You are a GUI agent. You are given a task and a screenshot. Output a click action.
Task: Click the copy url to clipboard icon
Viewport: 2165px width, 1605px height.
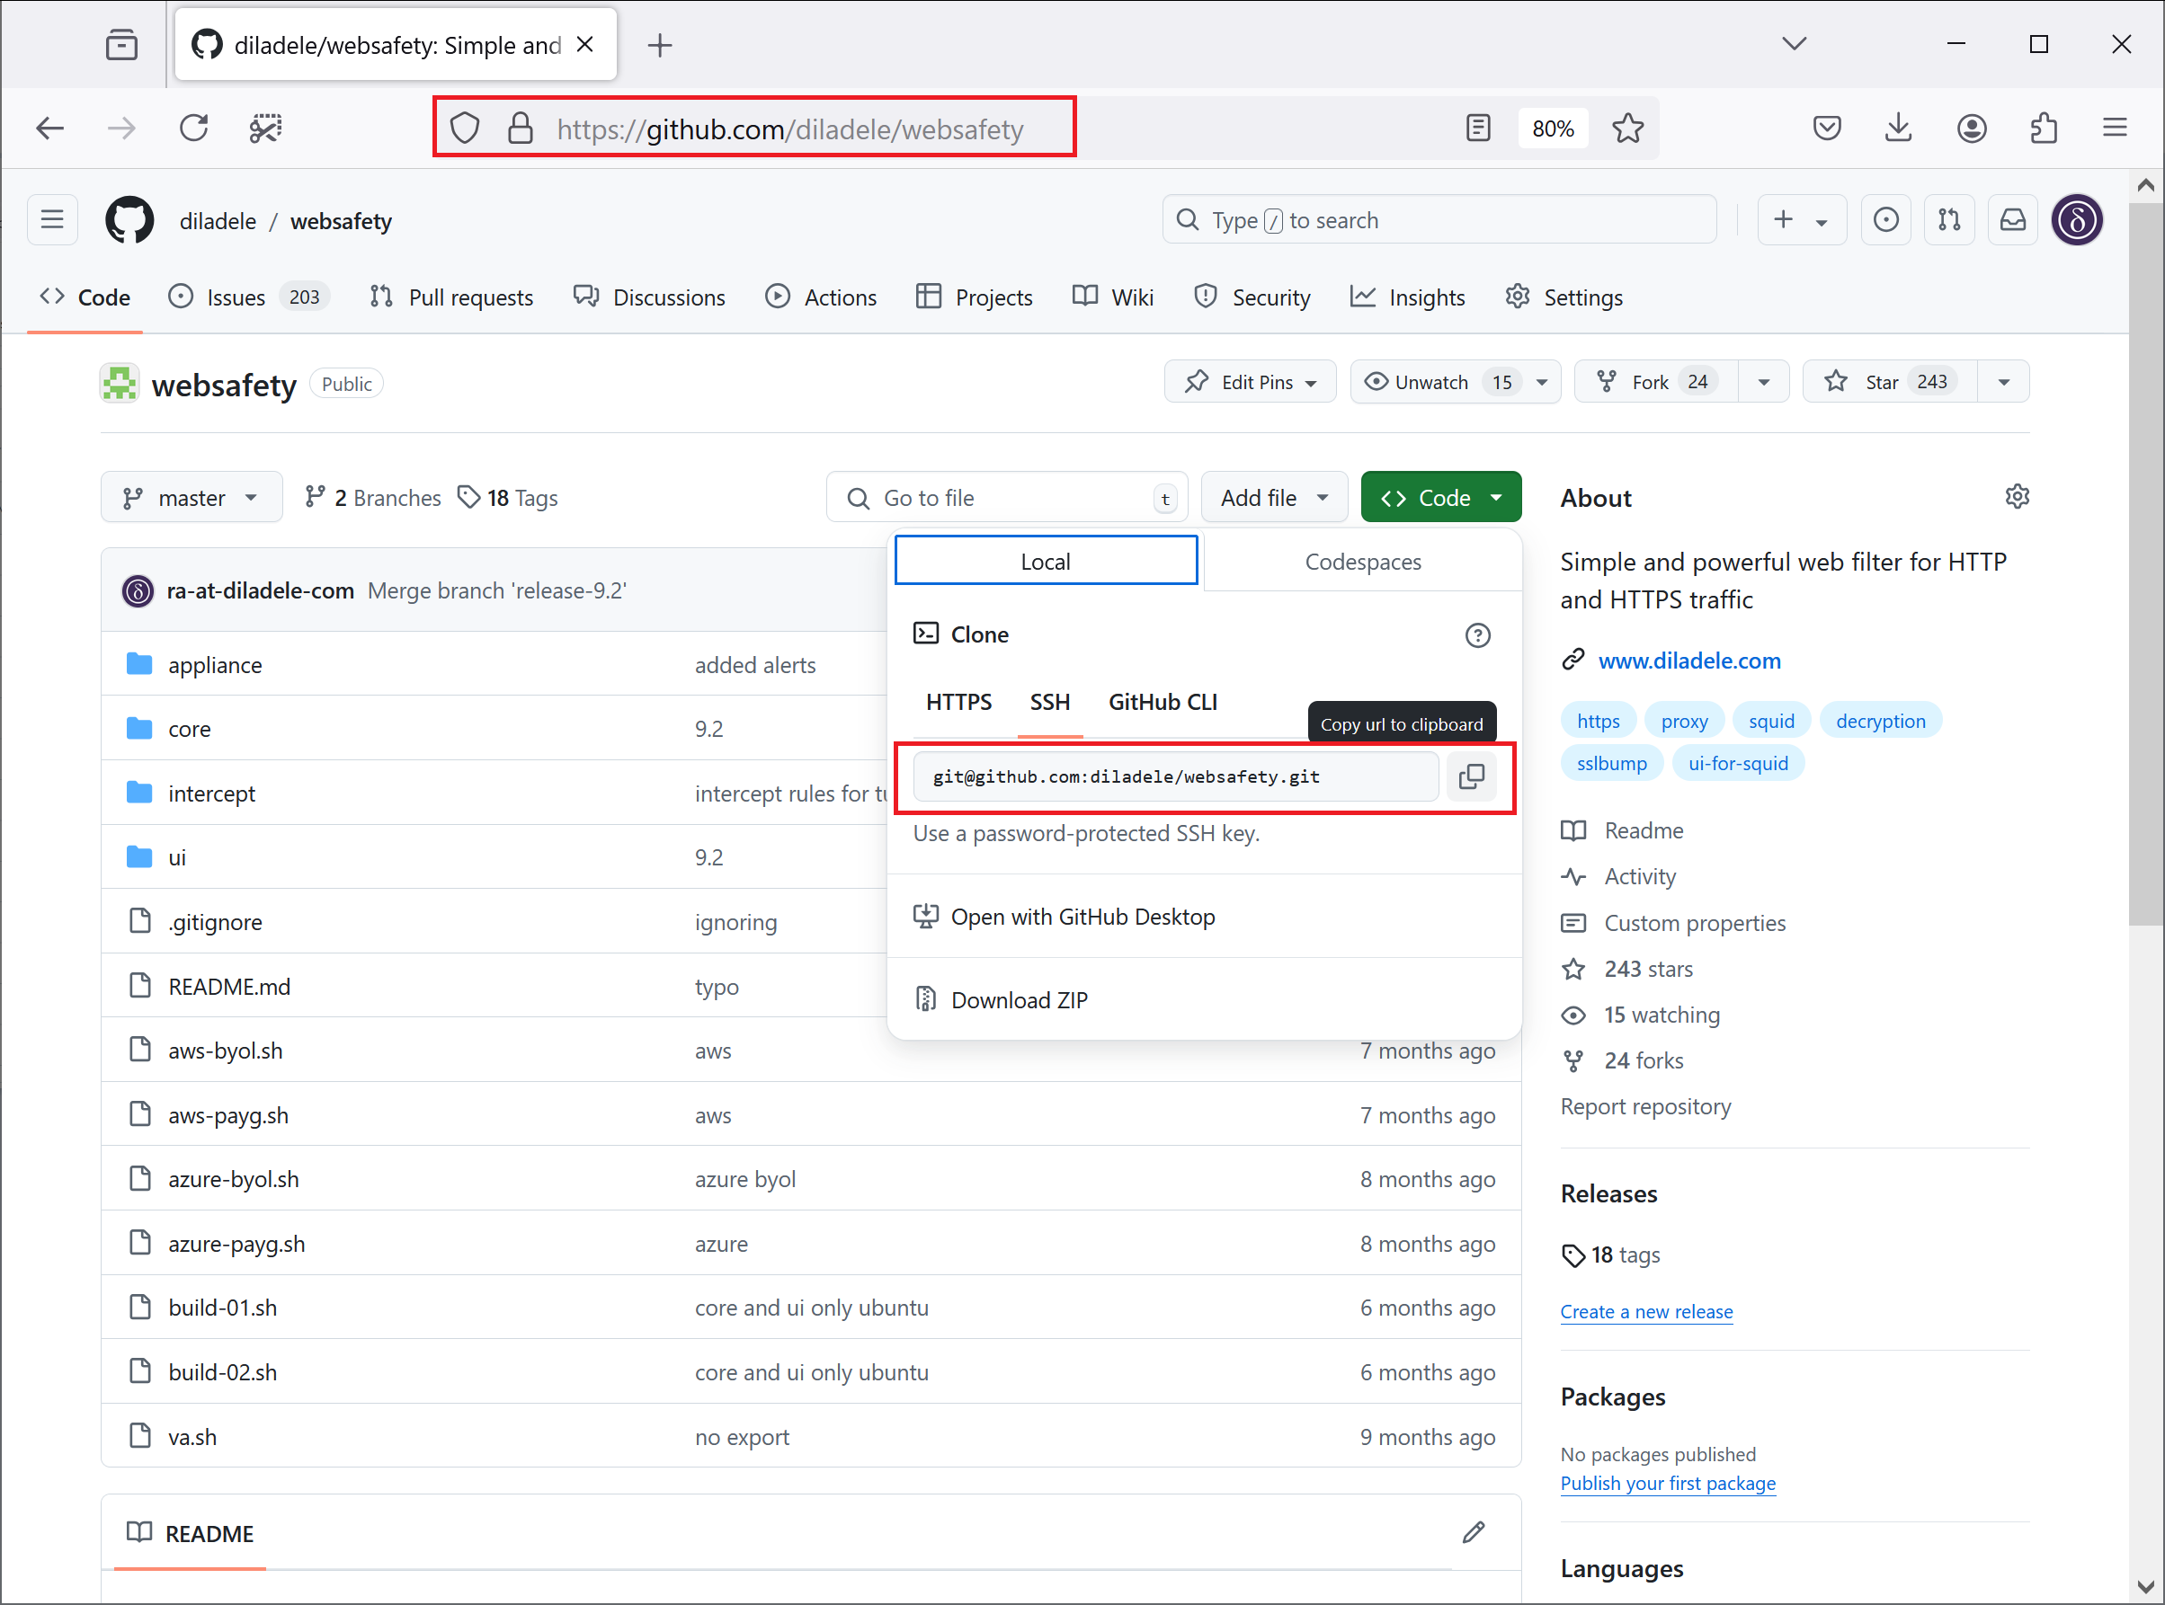[x=1471, y=776]
